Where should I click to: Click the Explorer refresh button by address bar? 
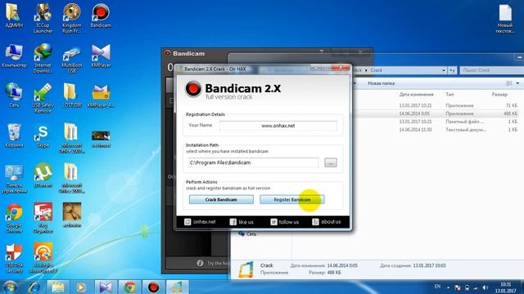[x=452, y=70]
